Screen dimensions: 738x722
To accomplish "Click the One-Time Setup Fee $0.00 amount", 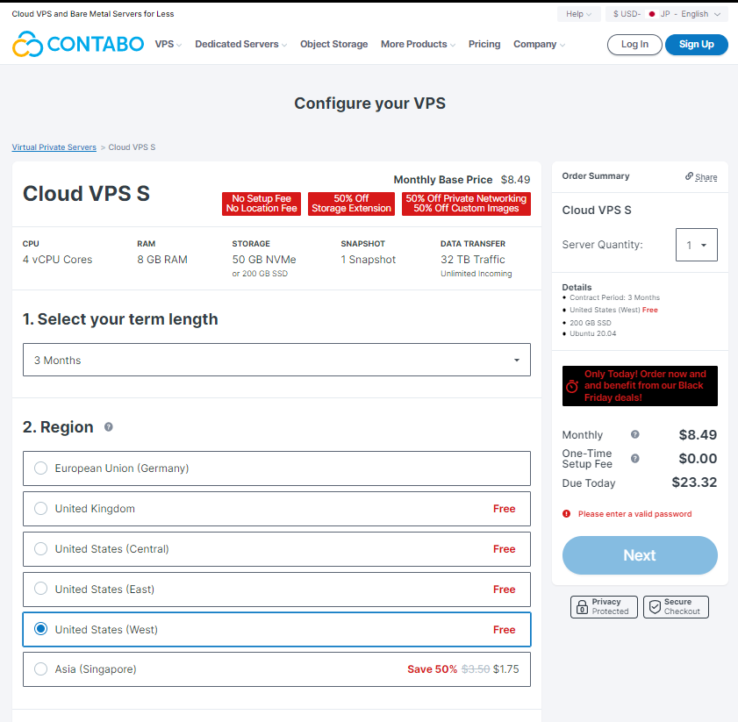I will tap(698, 459).
